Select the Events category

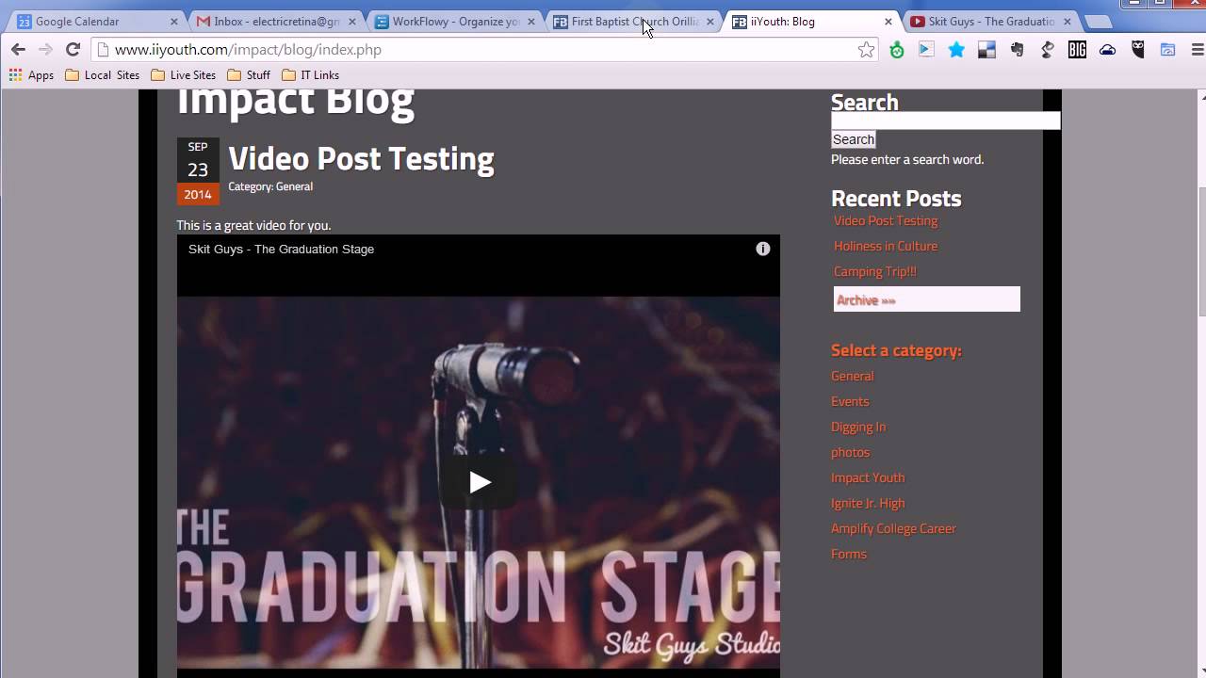tap(850, 401)
